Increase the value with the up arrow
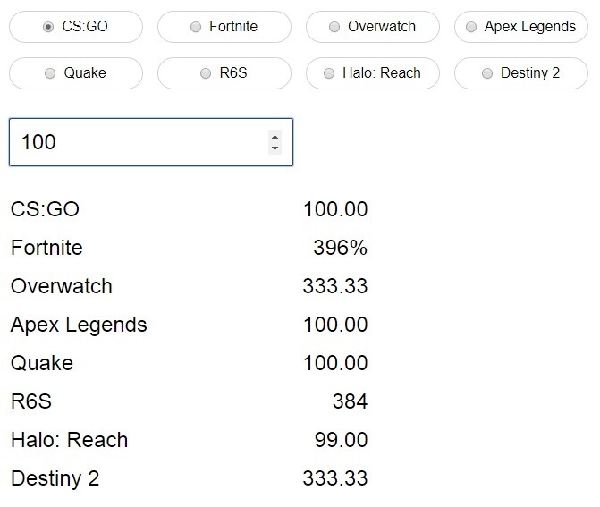This screenshot has height=507, width=600. (275, 137)
